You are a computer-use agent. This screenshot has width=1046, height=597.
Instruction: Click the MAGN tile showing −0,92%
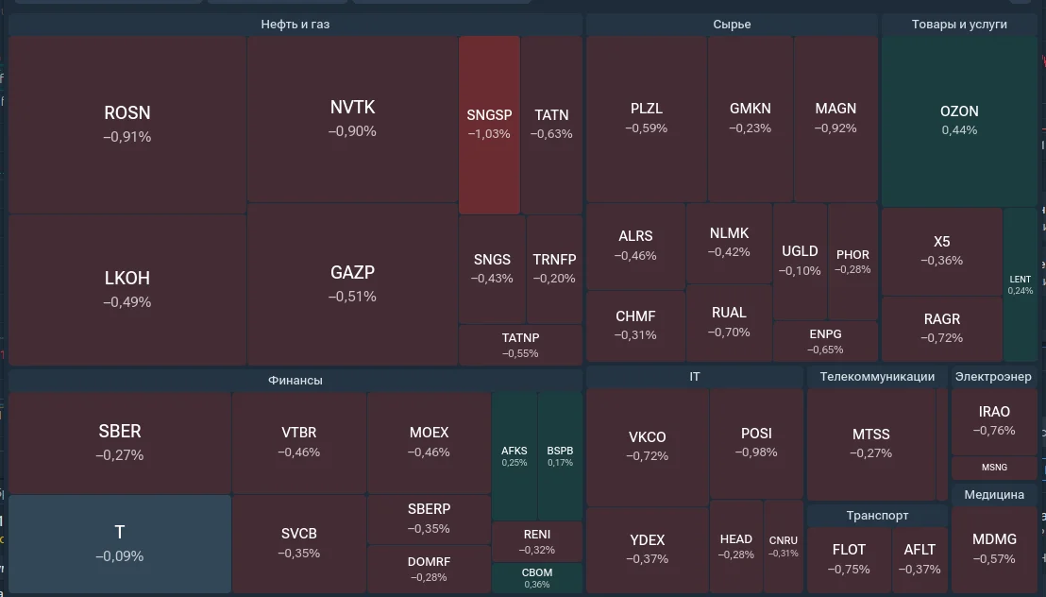tap(835, 119)
